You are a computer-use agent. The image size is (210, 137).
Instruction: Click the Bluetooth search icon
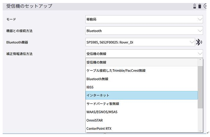(199, 42)
